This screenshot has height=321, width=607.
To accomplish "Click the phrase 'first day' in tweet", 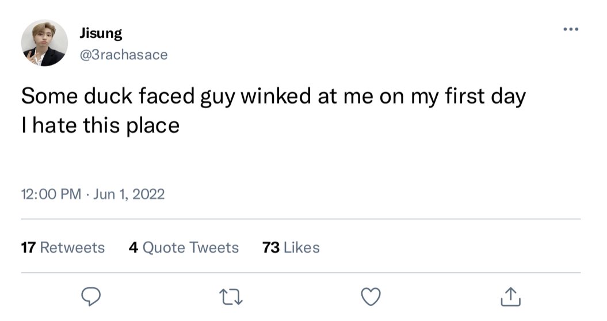I will coord(486,96).
